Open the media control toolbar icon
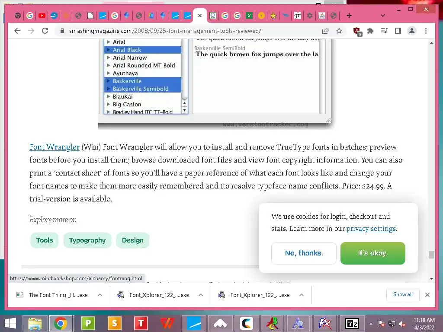Viewport: 443px width, 332px height. tap(384, 31)
